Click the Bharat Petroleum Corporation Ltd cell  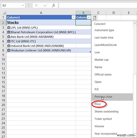(41, 32)
